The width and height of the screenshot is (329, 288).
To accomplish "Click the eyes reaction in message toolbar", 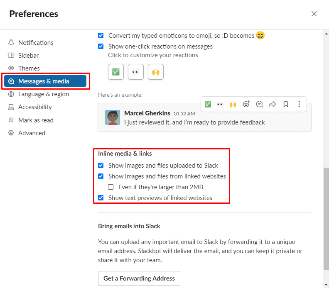I will (x=220, y=104).
